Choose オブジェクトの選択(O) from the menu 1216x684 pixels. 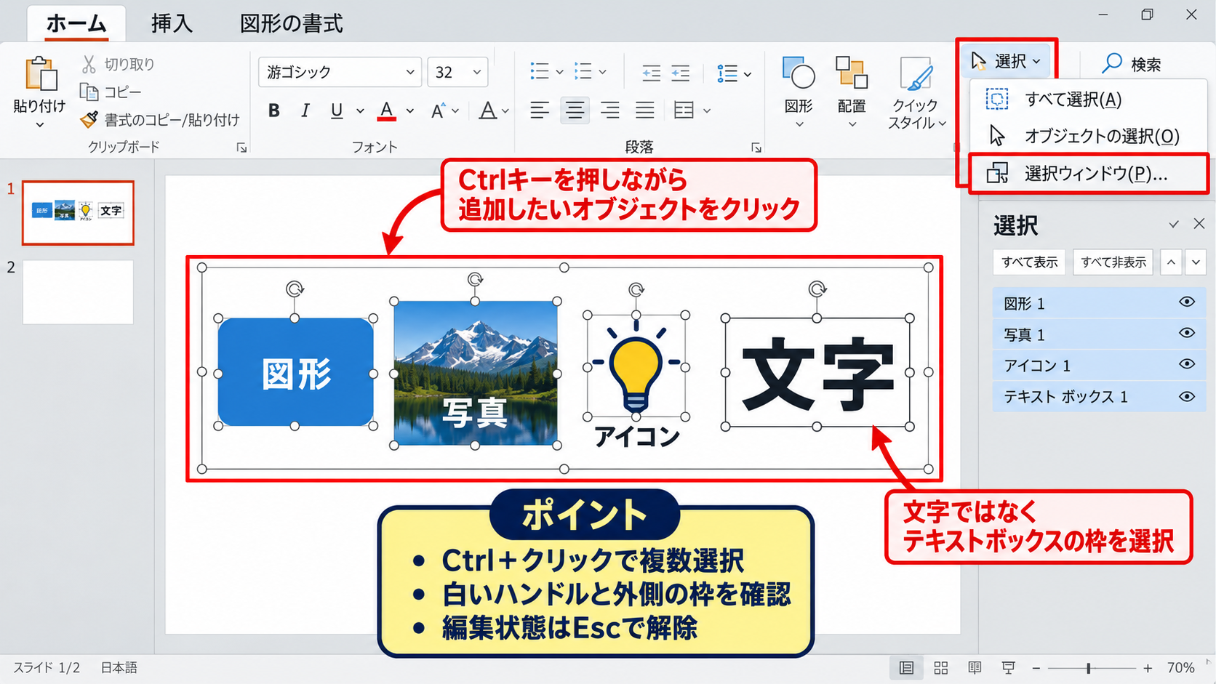1087,136
